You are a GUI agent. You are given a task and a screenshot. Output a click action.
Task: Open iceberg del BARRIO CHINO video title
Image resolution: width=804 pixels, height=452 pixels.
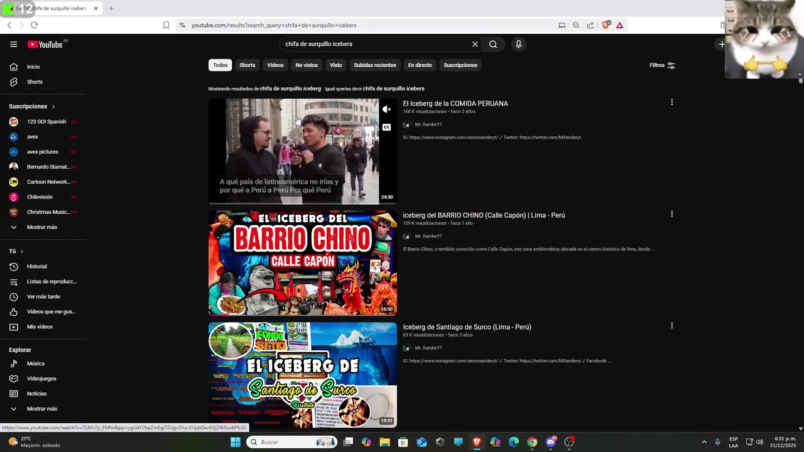click(x=484, y=215)
